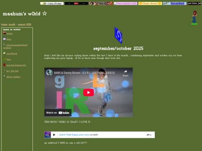Click the 'Kiss my bass!' banner
Viewport: 202px width, 151px height.
175,3
